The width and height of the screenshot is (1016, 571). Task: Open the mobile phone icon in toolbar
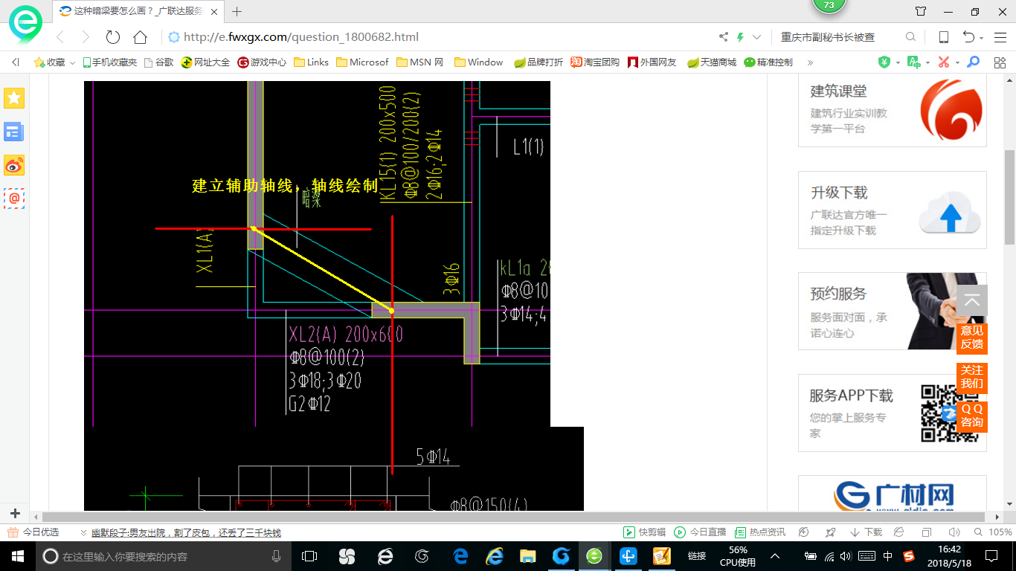[x=943, y=37]
